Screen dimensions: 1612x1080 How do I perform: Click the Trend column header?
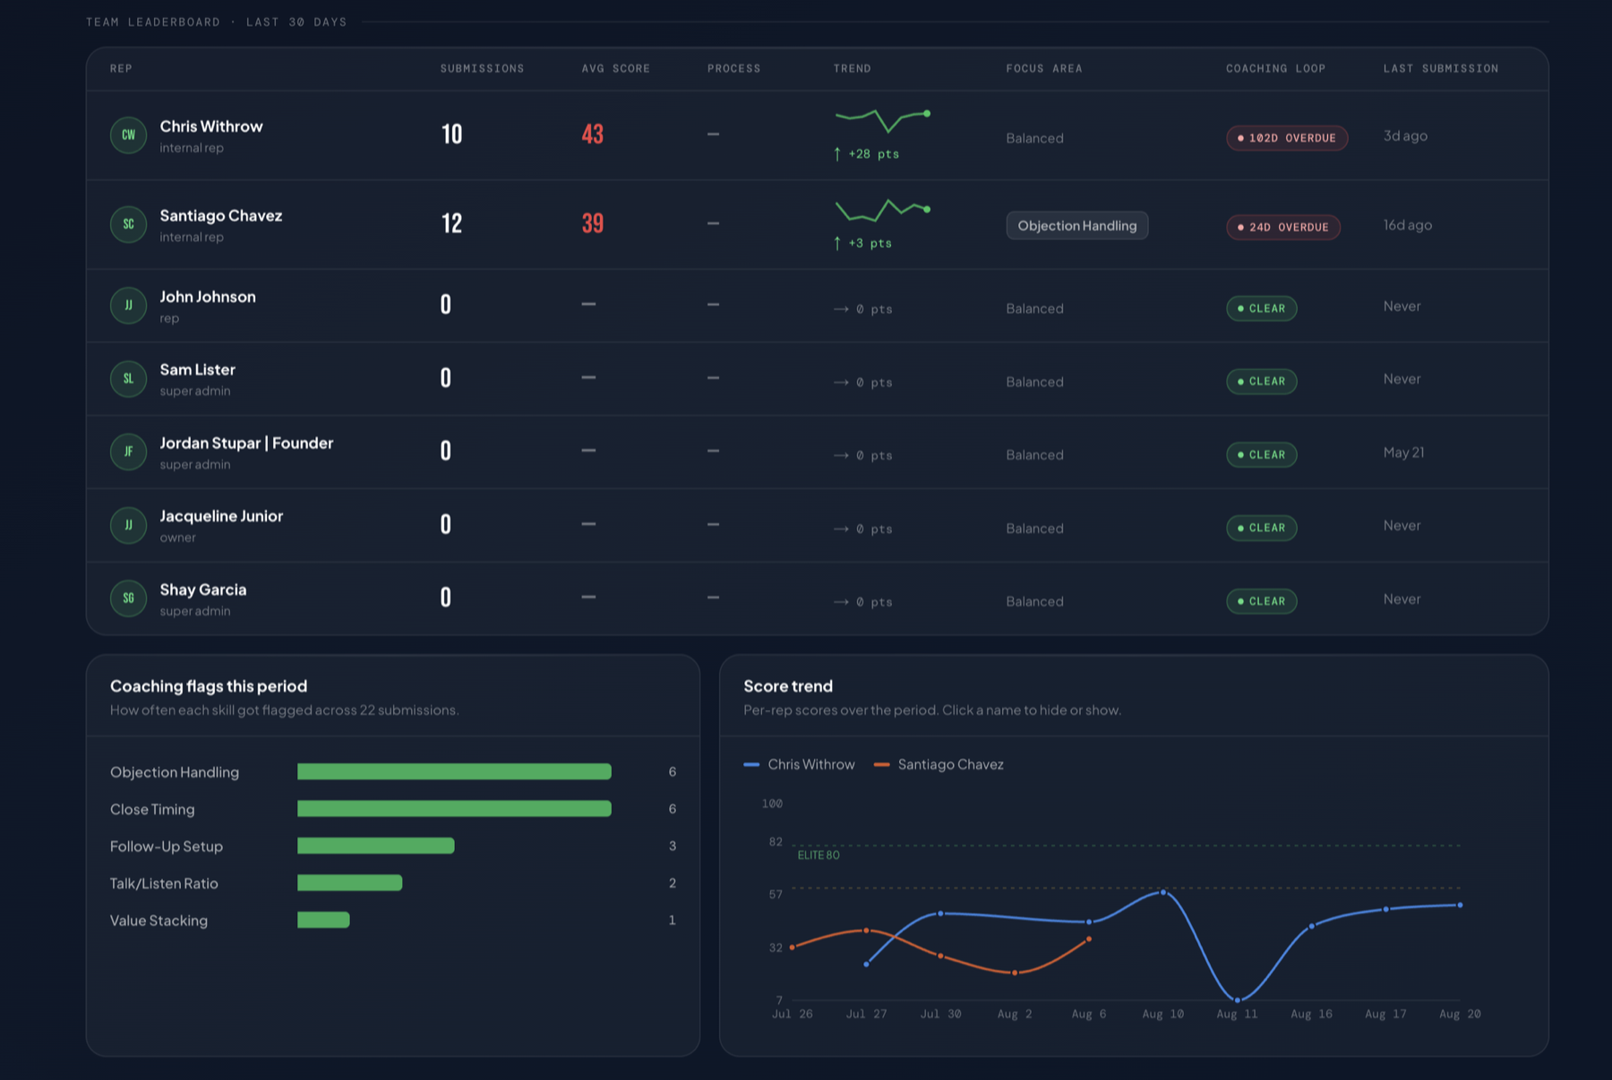pos(852,68)
